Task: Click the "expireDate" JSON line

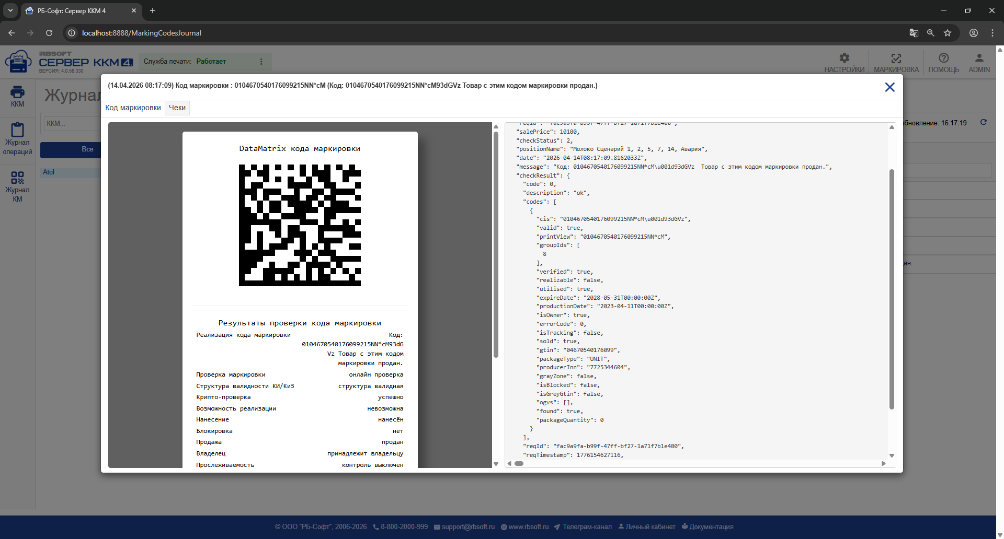Action: click(598, 298)
